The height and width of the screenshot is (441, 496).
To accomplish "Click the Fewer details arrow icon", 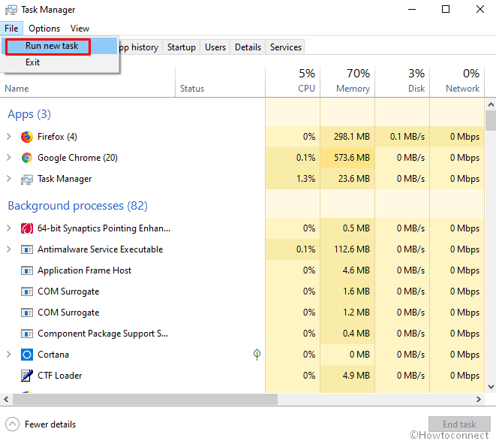I will tap(12, 424).
